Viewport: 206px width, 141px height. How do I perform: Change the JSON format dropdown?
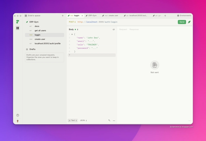(x=83, y=120)
